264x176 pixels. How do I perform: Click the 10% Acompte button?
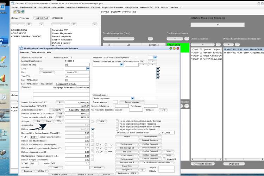click(48, 121)
